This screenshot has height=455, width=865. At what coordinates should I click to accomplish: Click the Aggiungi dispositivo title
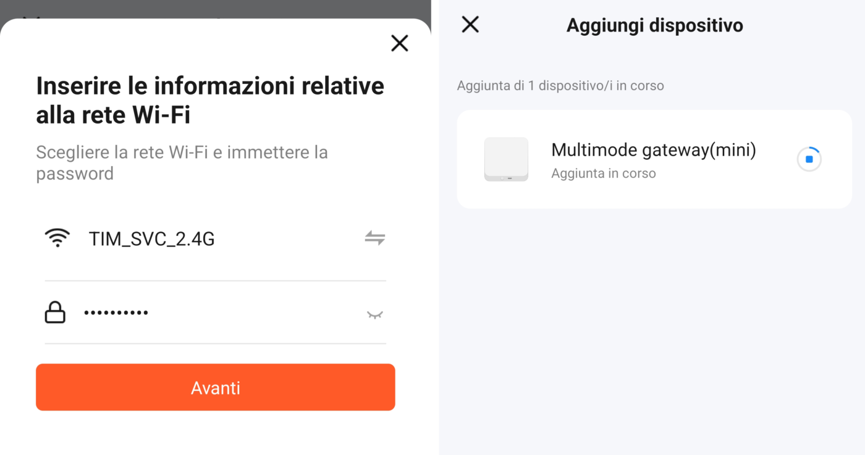click(654, 25)
